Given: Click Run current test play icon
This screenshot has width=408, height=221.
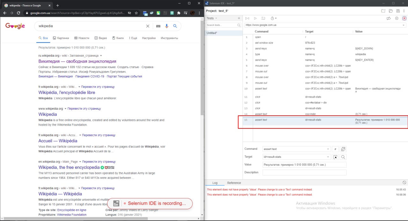Looking at the screenshot, I should click(255, 18).
